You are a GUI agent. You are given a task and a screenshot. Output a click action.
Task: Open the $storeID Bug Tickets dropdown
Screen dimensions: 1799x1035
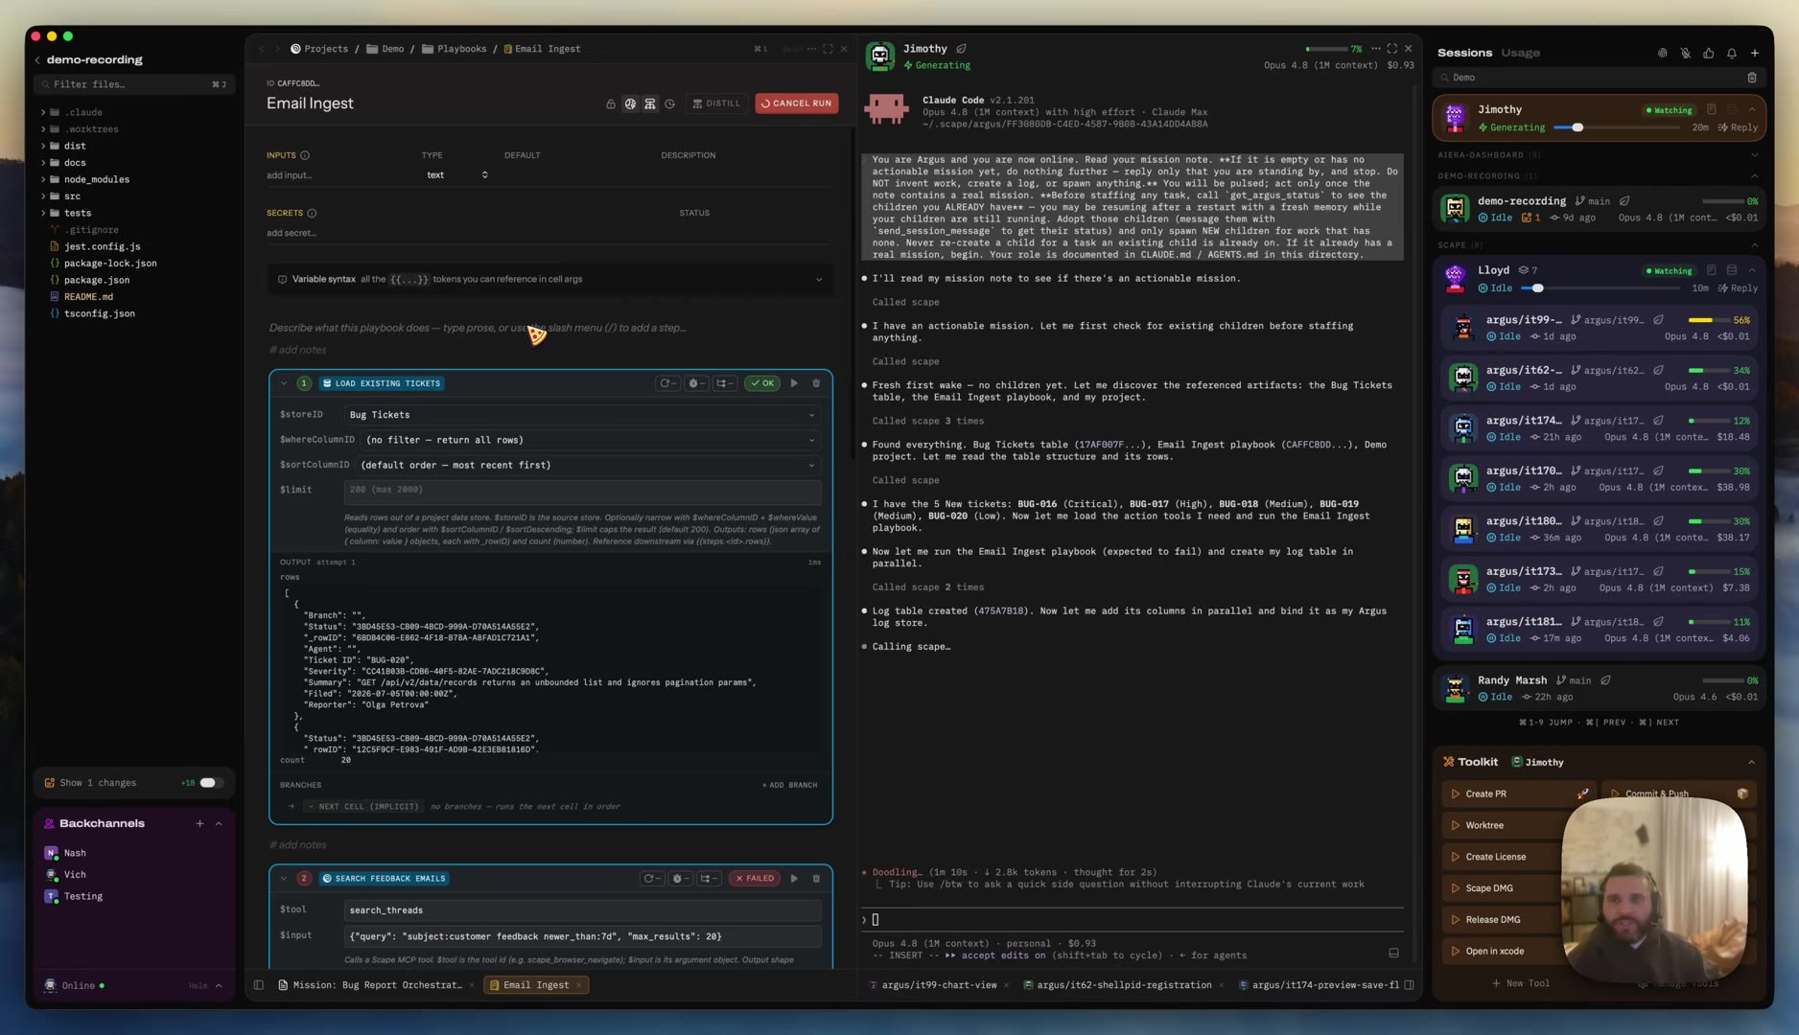(582, 415)
